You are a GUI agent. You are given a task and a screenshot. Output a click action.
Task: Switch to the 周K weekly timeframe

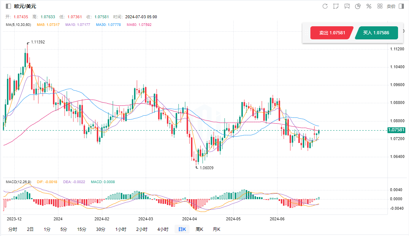click(x=199, y=229)
